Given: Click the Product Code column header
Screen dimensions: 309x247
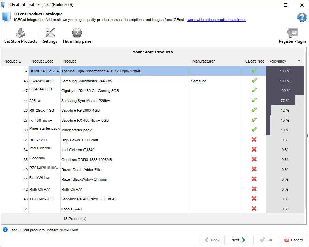Looking at the screenshot, I should pyautogui.click(x=42, y=61).
